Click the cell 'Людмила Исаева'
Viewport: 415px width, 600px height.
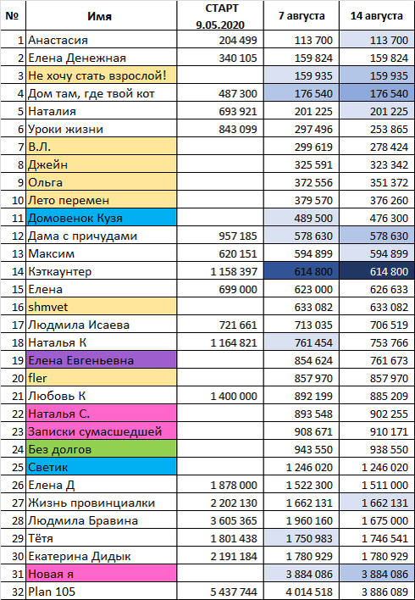pos(101,325)
